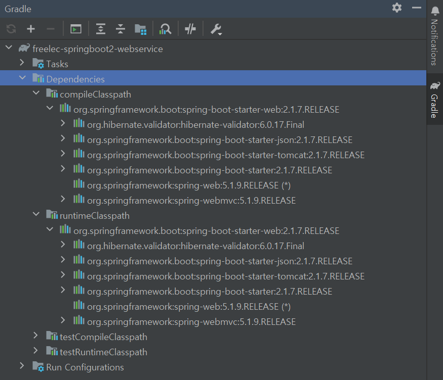Collapse freelec-springboot2-webservice project node

click(x=9, y=47)
